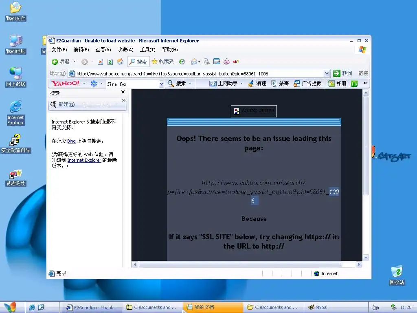
Task: Open the 查看(V) menu
Action: (103, 50)
